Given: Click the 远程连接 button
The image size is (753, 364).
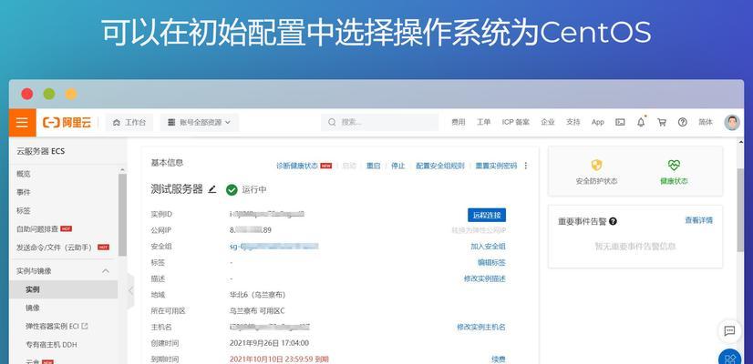Looking at the screenshot, I should [x=487, y=215].
